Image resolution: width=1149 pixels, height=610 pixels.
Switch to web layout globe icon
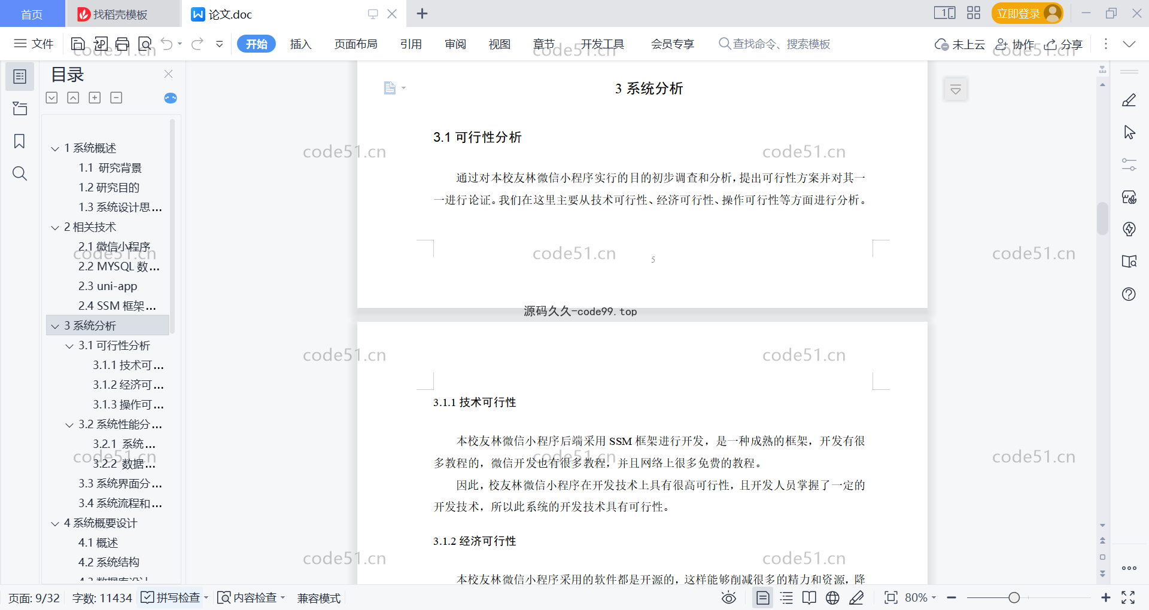832,597
